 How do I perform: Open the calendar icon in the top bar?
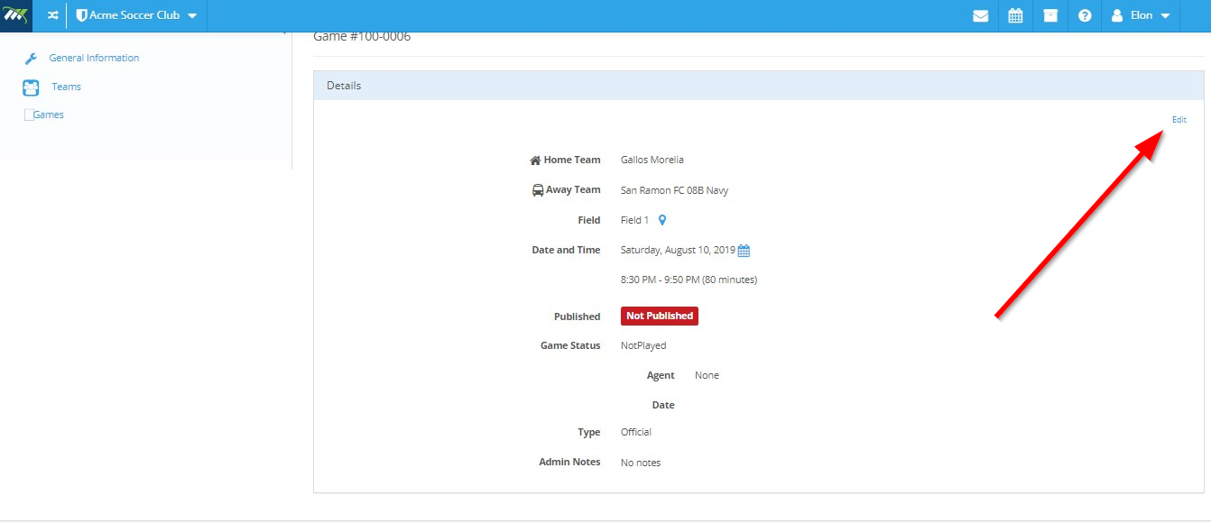[x=1015, y=15]
